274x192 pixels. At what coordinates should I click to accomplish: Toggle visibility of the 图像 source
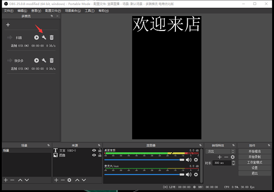94,155
